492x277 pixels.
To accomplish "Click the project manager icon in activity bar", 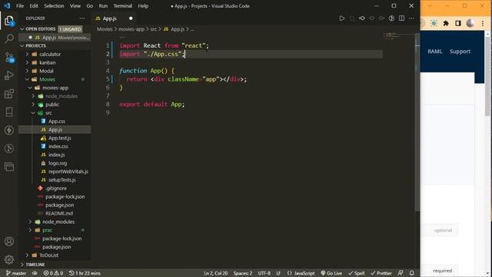I will [x=9, y=166].
